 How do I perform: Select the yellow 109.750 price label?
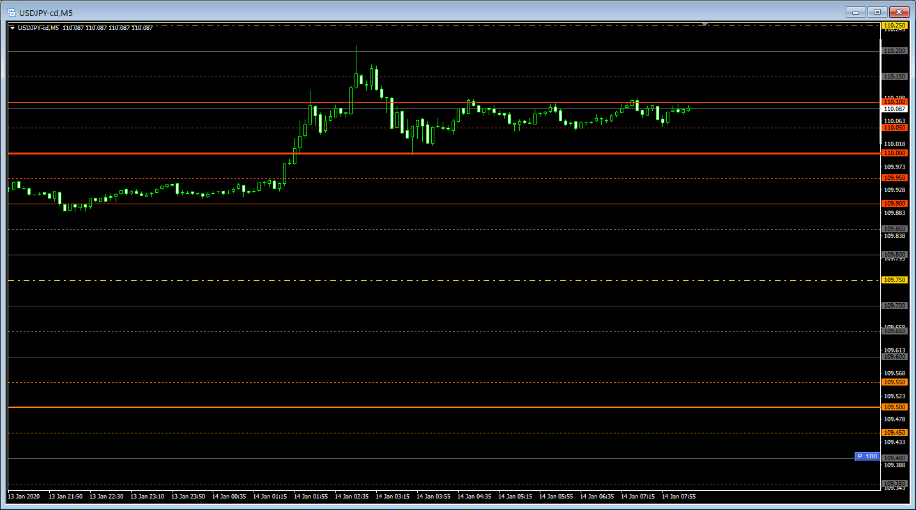point(894,280)
